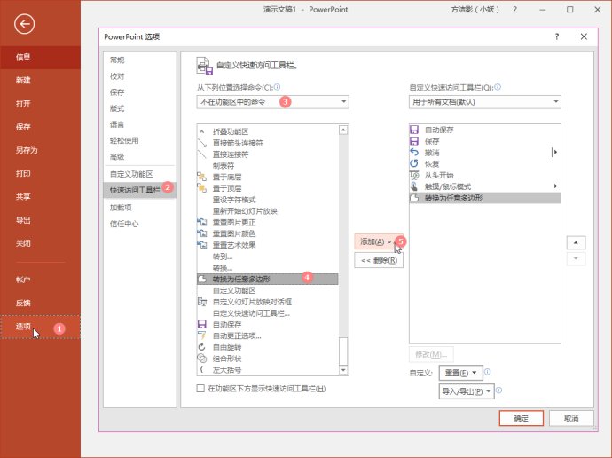
Task: Click the 置于顶层 icon in command list
Action: (202, 188)
